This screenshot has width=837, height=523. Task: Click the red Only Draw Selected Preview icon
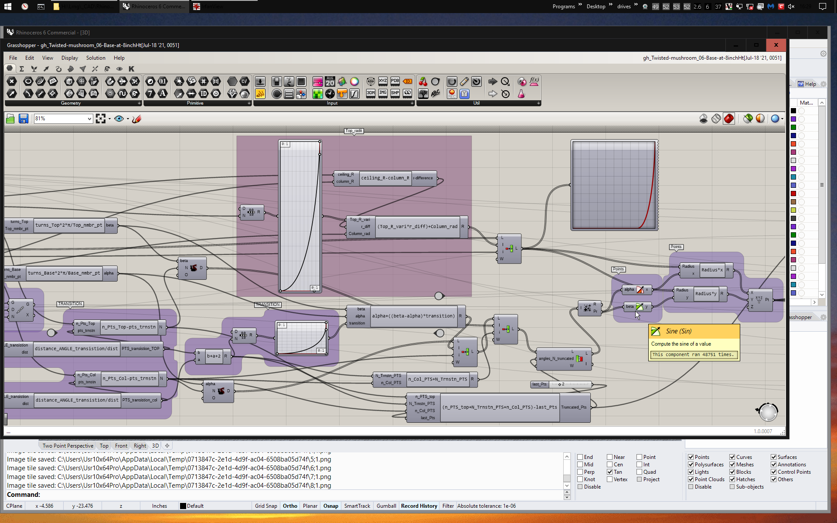coord(729,119)
